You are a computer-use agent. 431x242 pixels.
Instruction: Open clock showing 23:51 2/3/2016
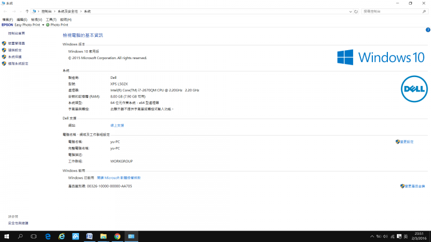(x=419, y=236)
